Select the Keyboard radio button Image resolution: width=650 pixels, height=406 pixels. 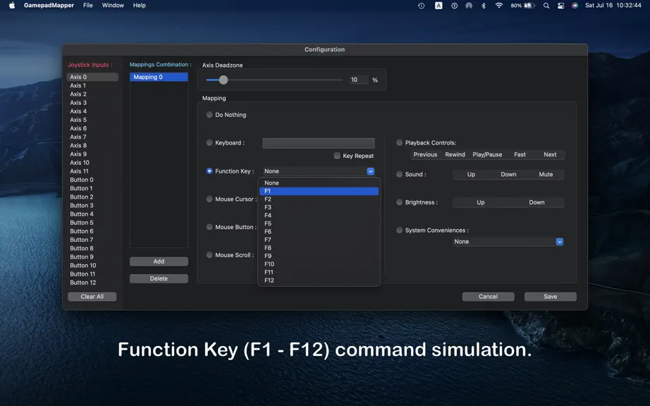[209, 142]
